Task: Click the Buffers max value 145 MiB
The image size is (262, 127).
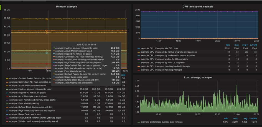Action: (x=97, y=107)
